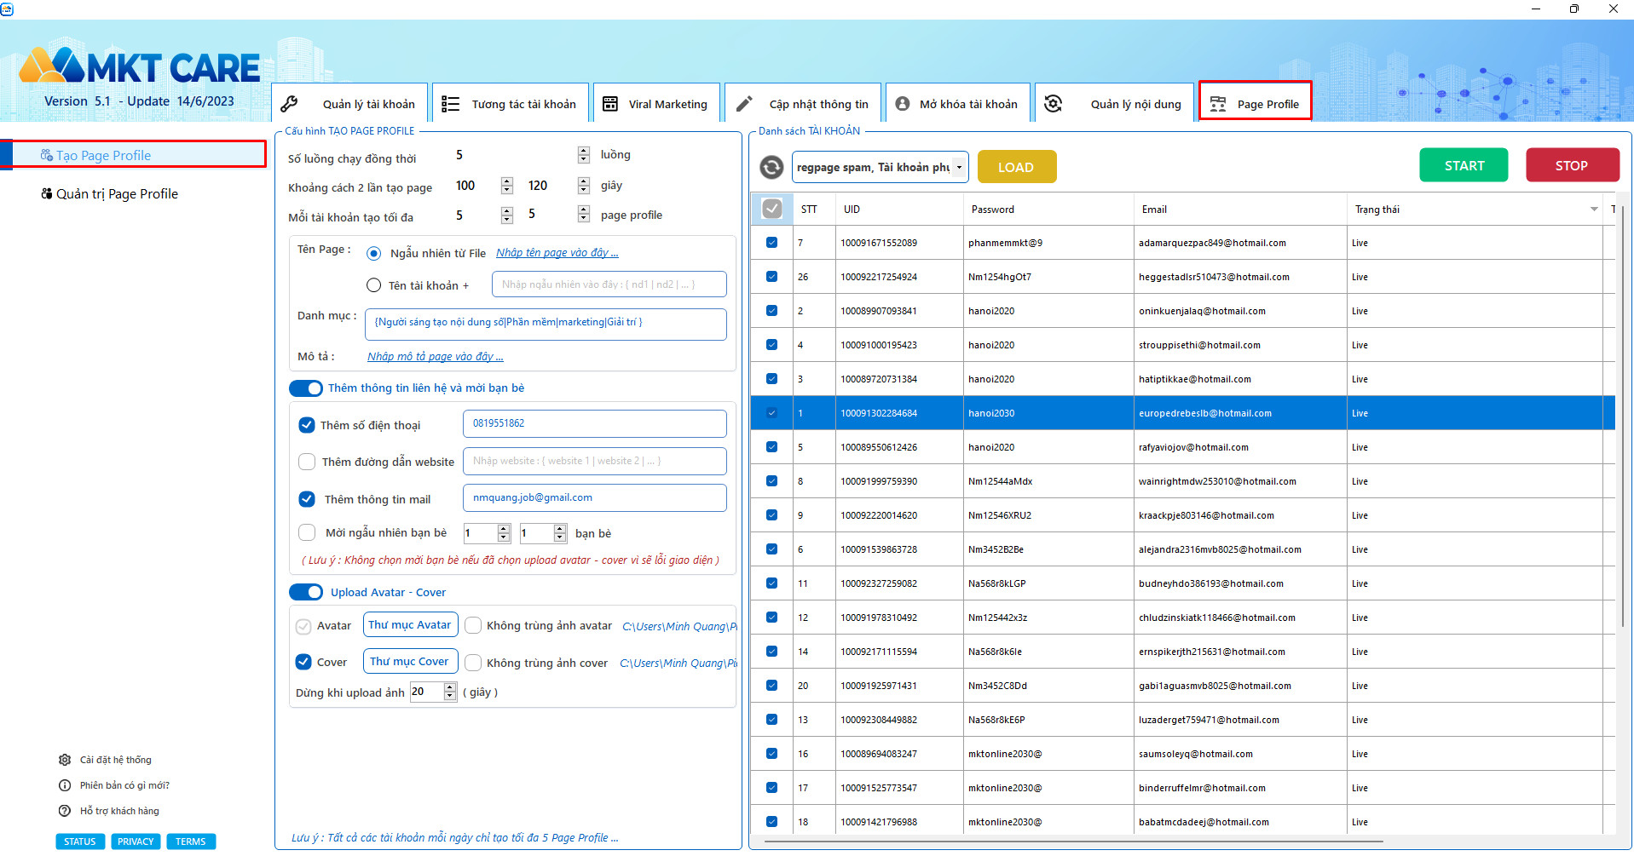The width and height of the screenshot is (1634, 856).
Task: Click the wrench icon in Quản lý tài khoản tab
Action: click(289, 104)
